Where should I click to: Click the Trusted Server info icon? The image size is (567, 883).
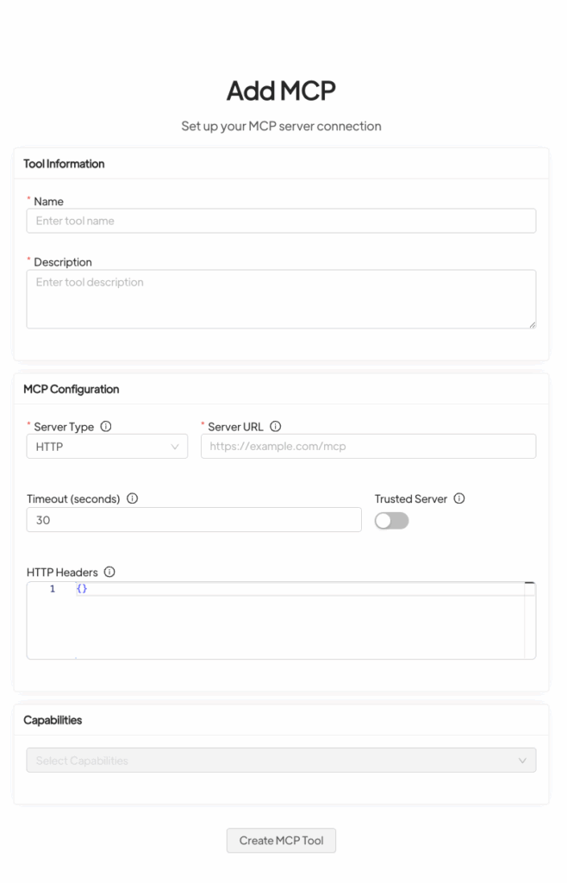click(x=459, y=498)
